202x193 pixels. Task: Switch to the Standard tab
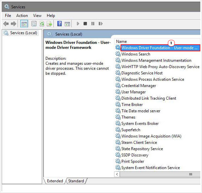(x=76, y=181)
